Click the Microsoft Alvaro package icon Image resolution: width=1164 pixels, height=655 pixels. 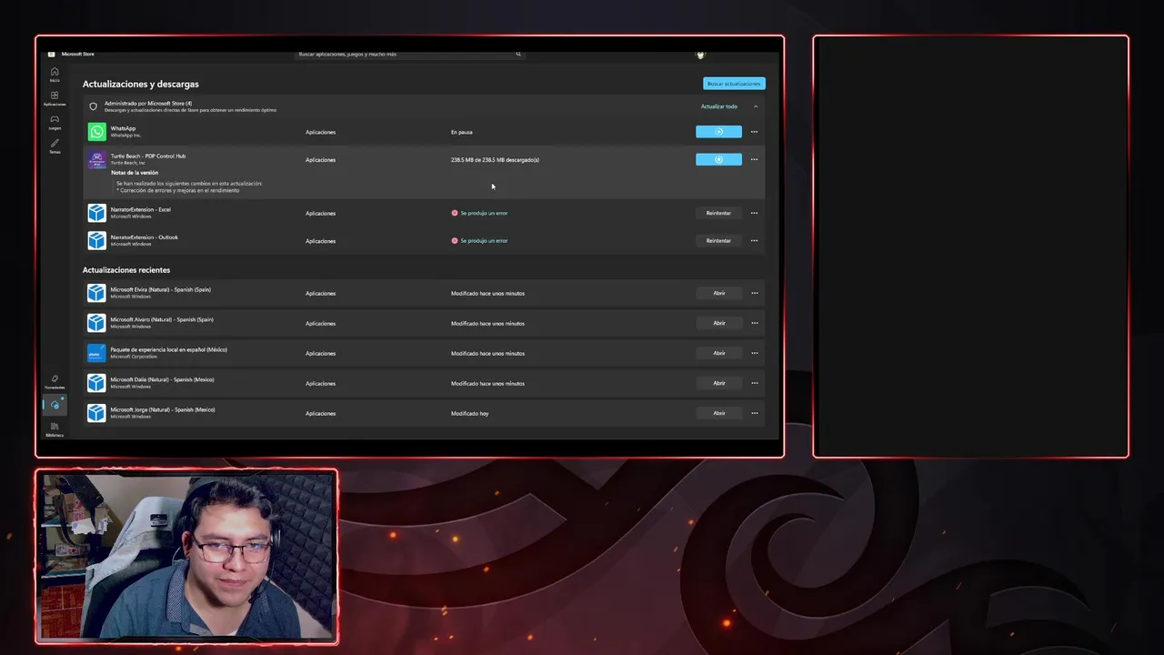pyautogui.click(x=96, y=323)
